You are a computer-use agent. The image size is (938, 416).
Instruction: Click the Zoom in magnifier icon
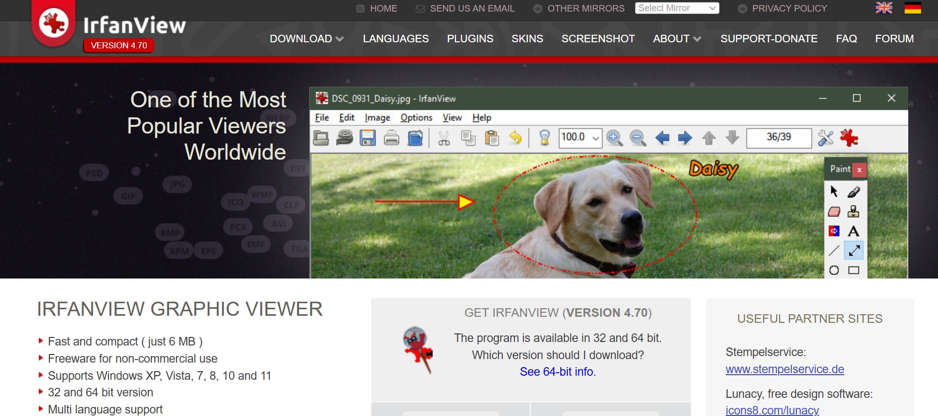click(x=614, y=137)
